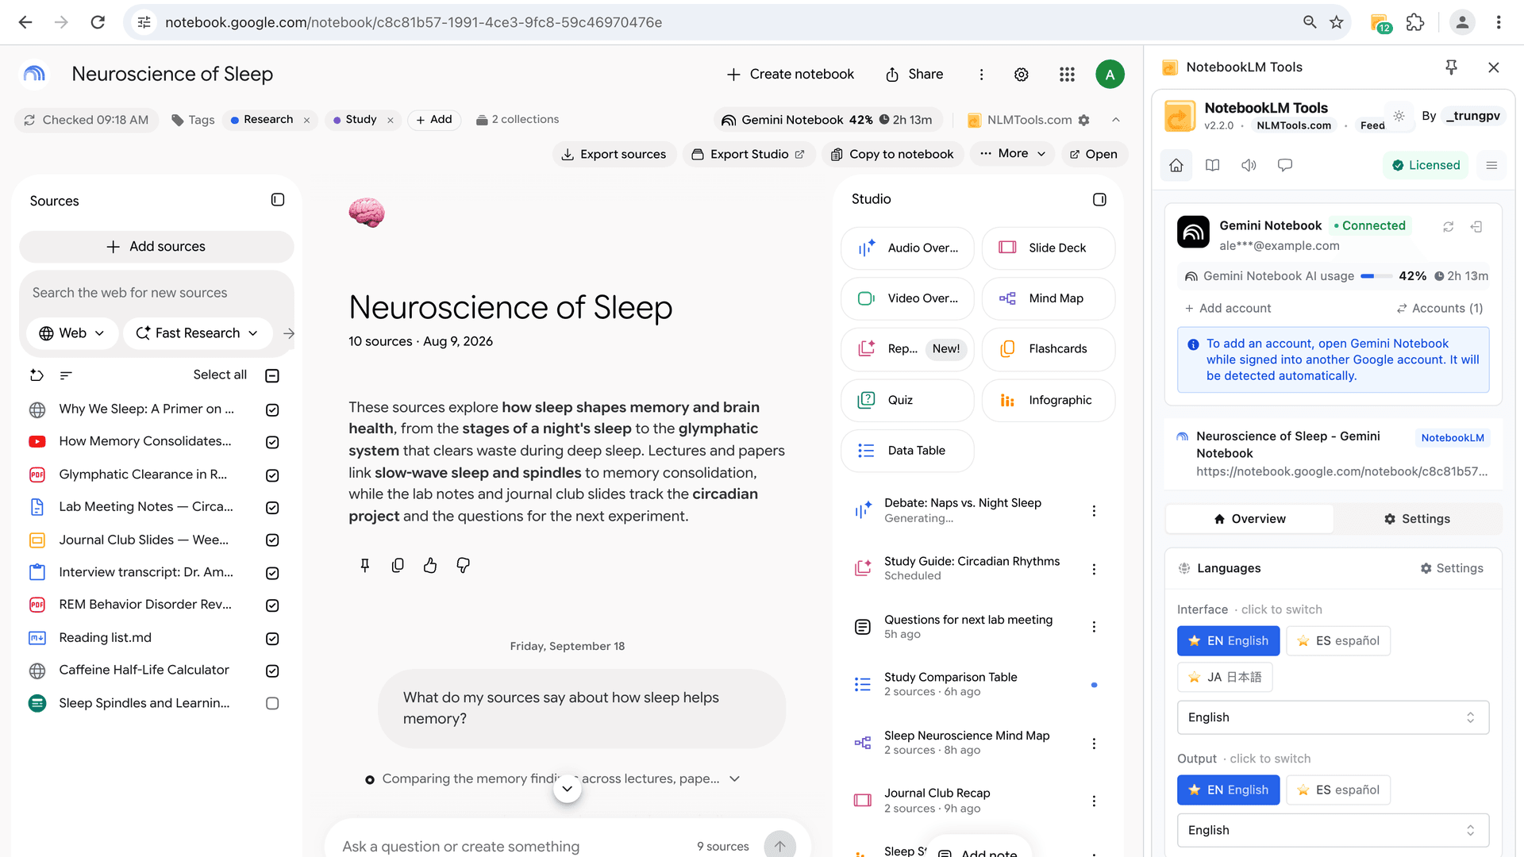The image size is (1524, 857).
Task: Copy the notebook summary text
Action: point(398,565)
